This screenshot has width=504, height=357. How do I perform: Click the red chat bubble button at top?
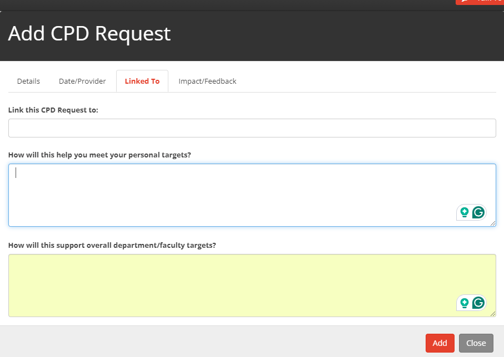(480, 2)
